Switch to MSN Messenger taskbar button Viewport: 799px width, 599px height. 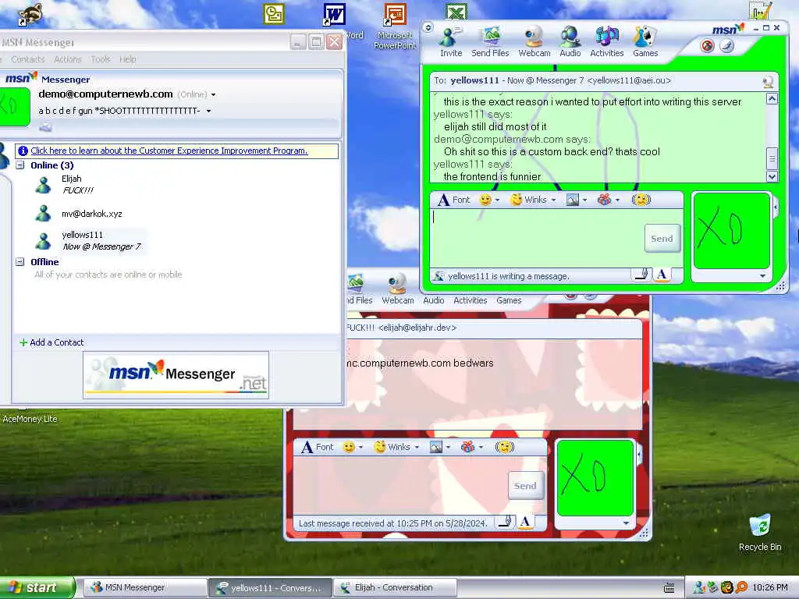pos(144,587)
